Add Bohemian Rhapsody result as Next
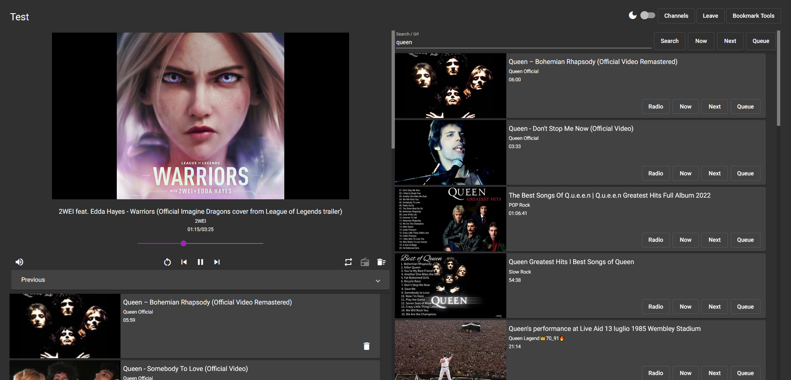 pyautogui.click(x=715, y=106)
